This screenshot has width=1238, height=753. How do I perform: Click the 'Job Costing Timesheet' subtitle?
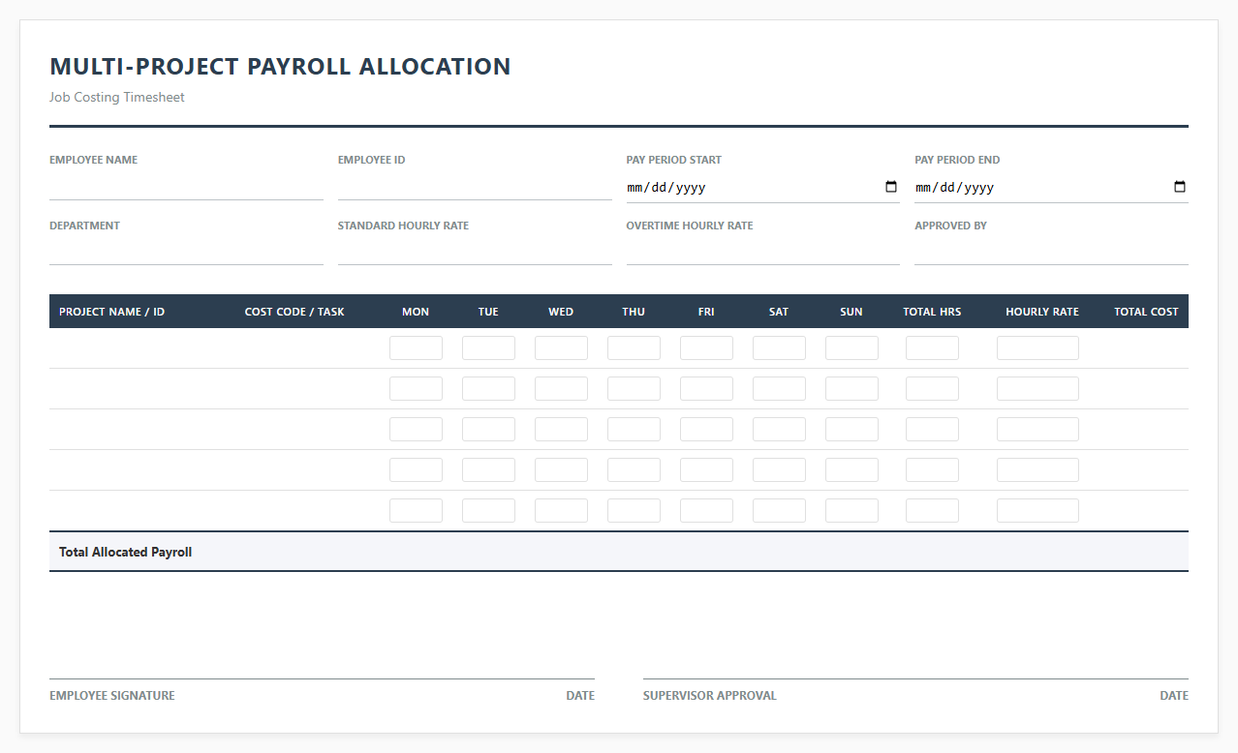(x=117, y=98)
